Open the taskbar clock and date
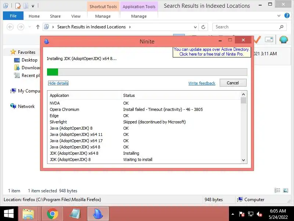 pyautogui.click(x=278, y=214)
